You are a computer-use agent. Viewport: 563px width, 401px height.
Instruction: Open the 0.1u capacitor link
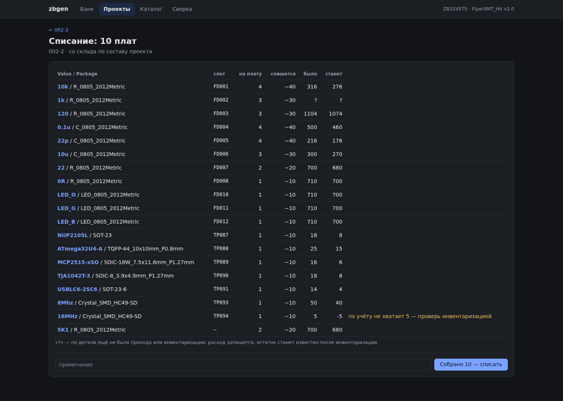point(64,127)
